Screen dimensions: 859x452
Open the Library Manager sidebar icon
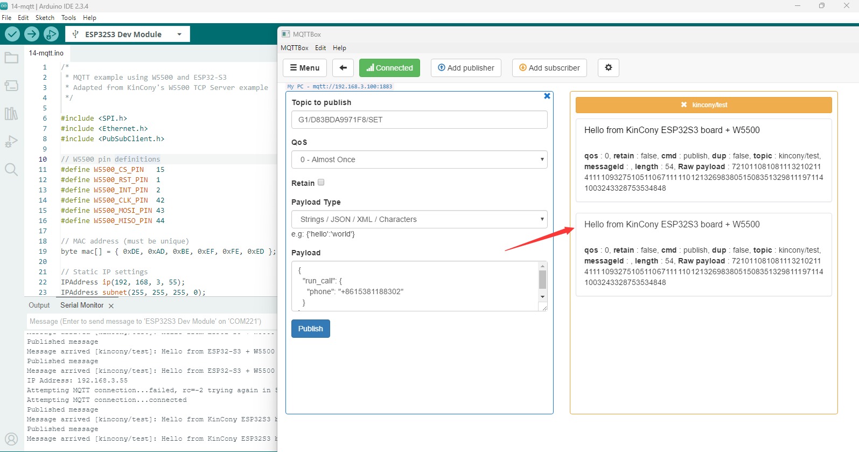[11, 114]
